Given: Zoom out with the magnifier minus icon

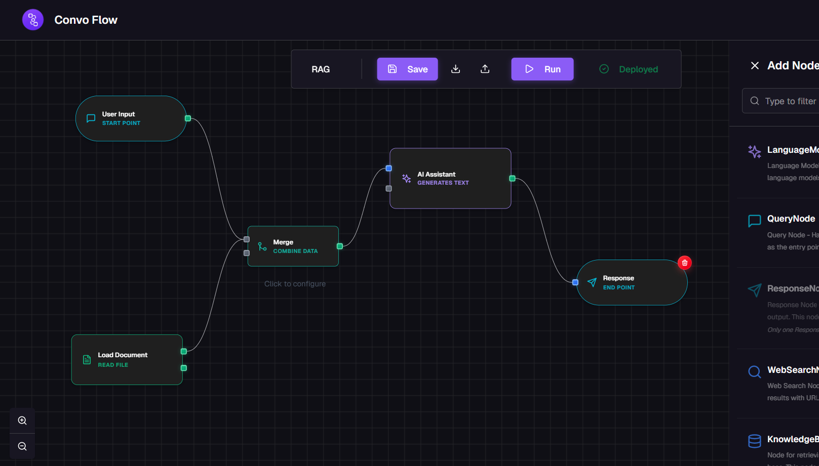Looking at the screenshot, I should coord(22,446).
